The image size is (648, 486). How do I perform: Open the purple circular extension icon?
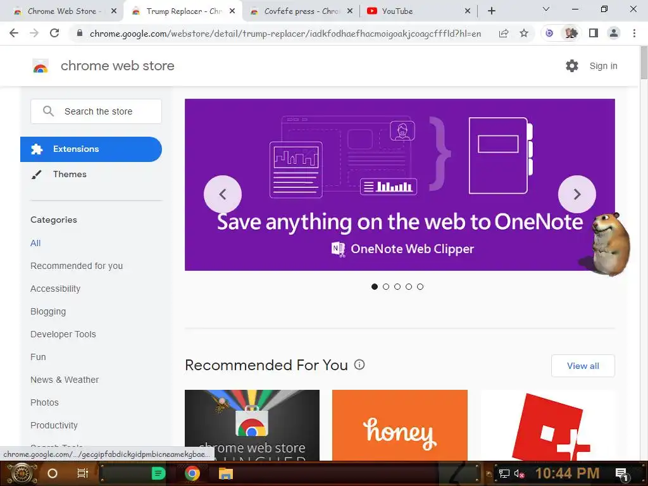point(549,33)
